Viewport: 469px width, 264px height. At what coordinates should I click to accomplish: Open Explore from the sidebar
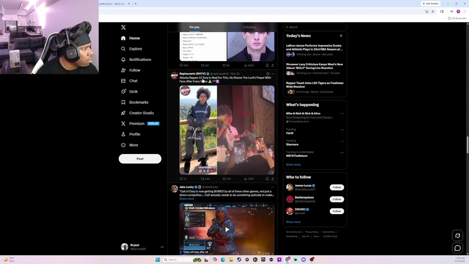tap(132, 49)
